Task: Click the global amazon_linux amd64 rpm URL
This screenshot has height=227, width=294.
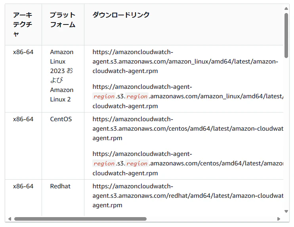Action: click(x=185, y=62)
